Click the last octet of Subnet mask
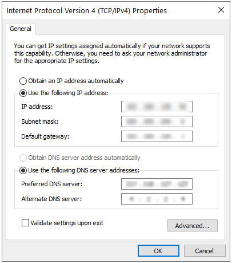The height and width of the screenshot is (263, 232). [x=182, y=121]
